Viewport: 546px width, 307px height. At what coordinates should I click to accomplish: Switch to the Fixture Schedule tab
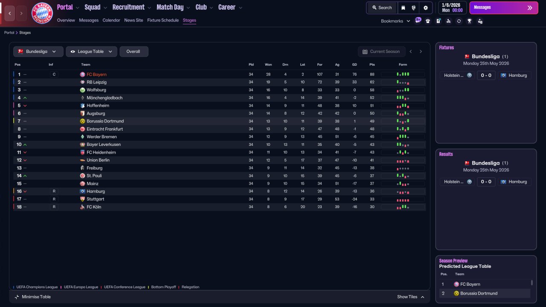[163, 20]
